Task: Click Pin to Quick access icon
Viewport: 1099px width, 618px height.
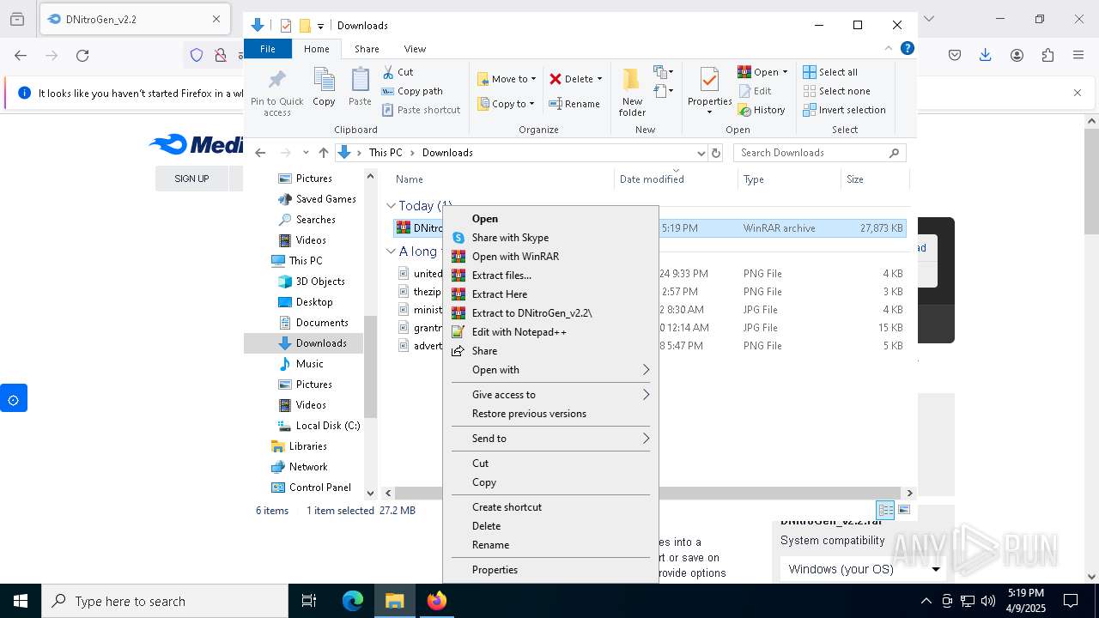Action: click(x=276, y=93)
